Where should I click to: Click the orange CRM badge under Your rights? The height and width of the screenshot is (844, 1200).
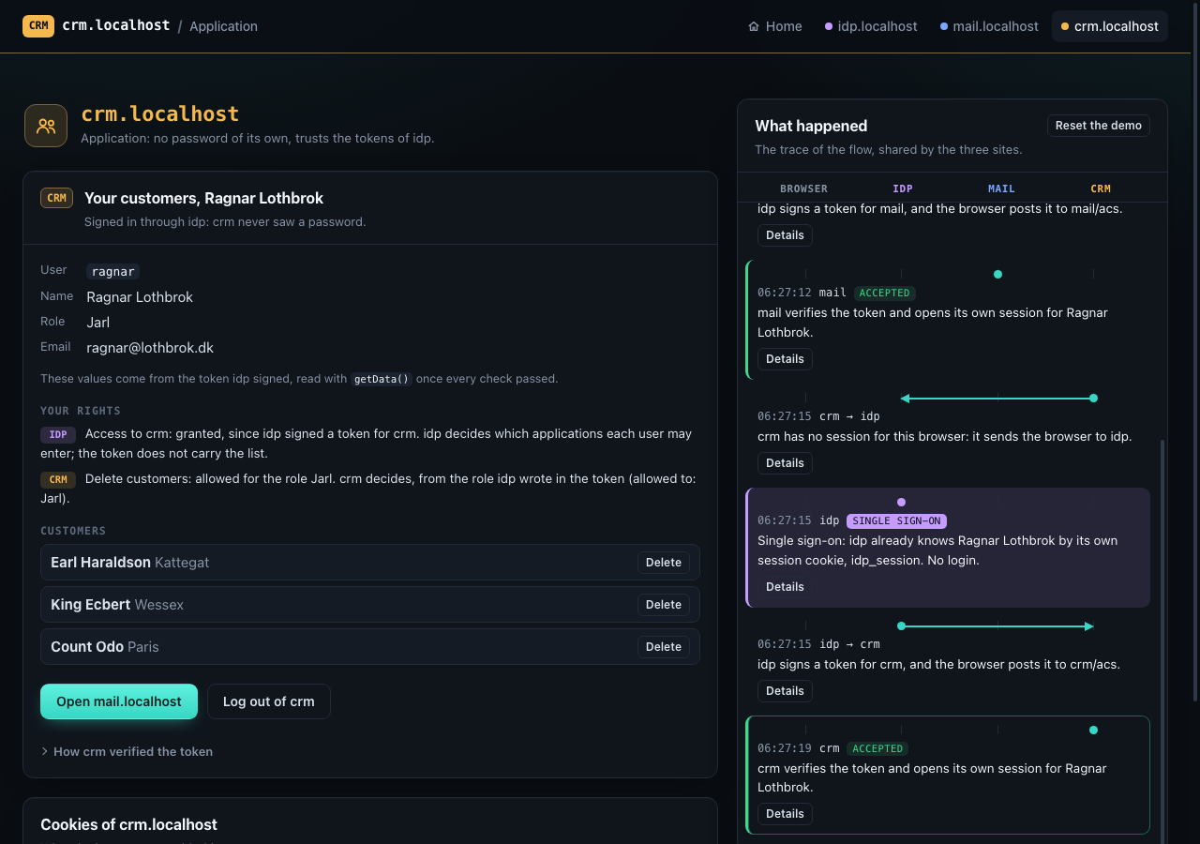coord(58,479)
